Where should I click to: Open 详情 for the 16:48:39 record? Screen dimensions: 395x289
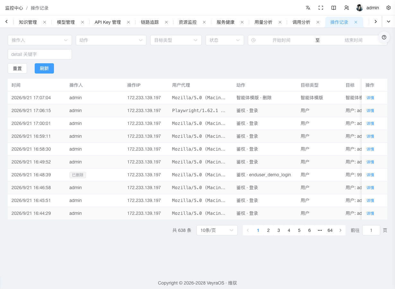[370, 175]
